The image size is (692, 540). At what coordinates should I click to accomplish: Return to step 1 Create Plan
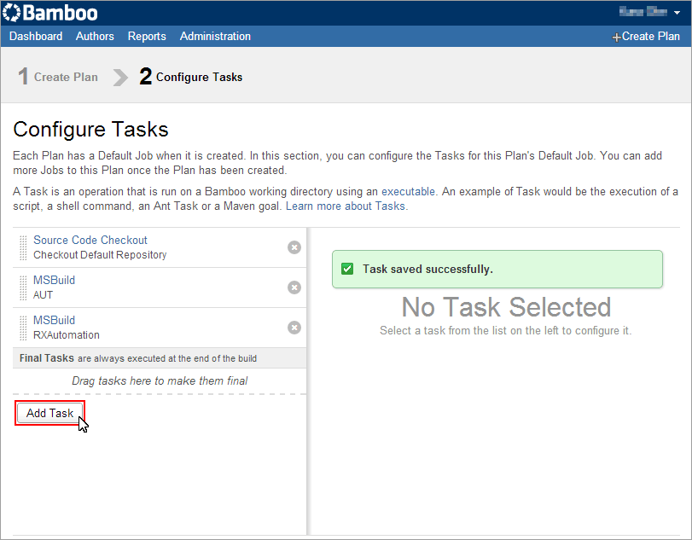(58, 77)
